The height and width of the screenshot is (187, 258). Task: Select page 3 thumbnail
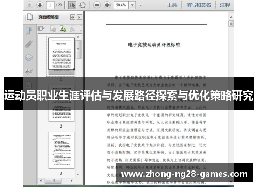pyautogui.click(x=61, y=150)
